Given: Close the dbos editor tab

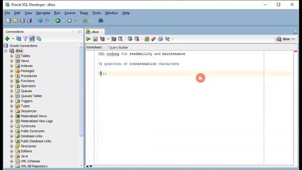Looking at the screenshot, I should (102, 32).
